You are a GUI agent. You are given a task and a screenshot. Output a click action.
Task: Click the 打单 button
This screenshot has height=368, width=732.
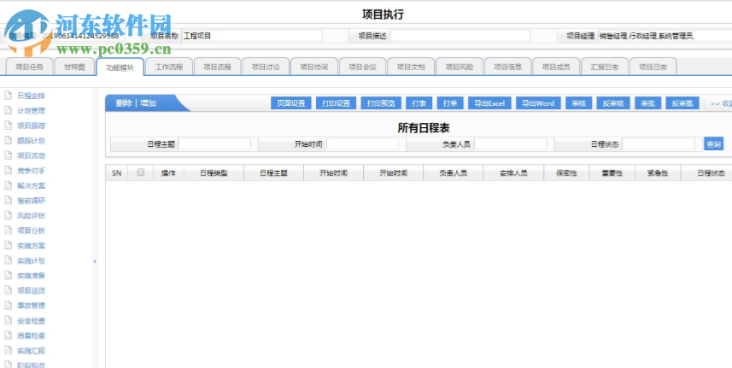coord(450,103)
